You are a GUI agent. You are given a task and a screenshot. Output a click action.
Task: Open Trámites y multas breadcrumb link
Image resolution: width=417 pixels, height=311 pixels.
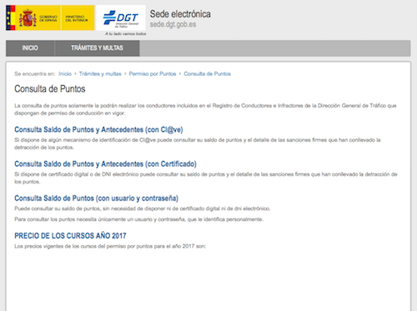point(100,74)
